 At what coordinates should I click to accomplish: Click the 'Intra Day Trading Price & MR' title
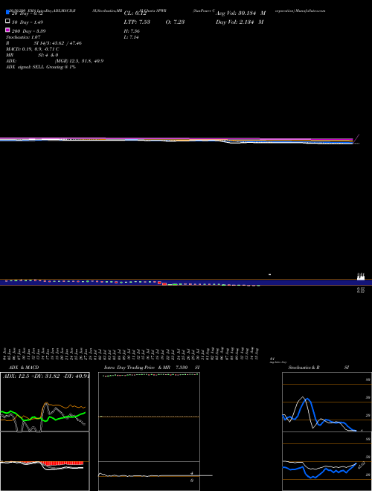click(137, 368)
